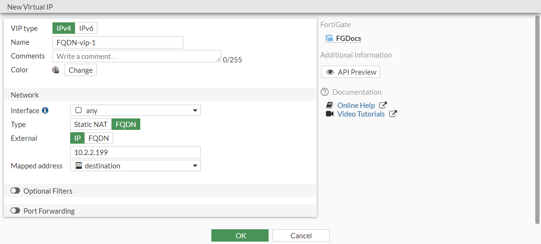Click the external link icon after Video Tutorials
Viewport: 541px width, 244px height.
(x=393, y=114)
